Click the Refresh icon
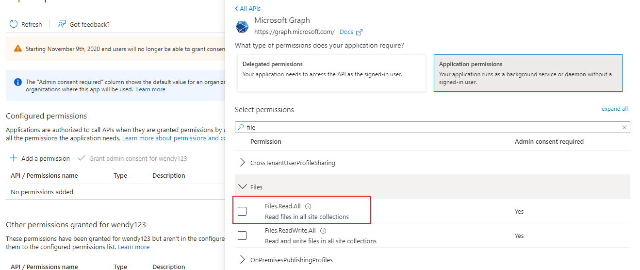Image resolution: width=640 pixels, height=270 pixels. (x=14, y=24)
